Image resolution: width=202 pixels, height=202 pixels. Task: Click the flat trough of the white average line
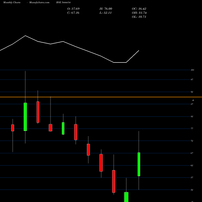click(x=120, y=62)
